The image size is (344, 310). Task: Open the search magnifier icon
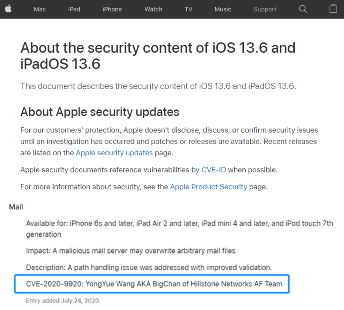[x=303, y=9]
